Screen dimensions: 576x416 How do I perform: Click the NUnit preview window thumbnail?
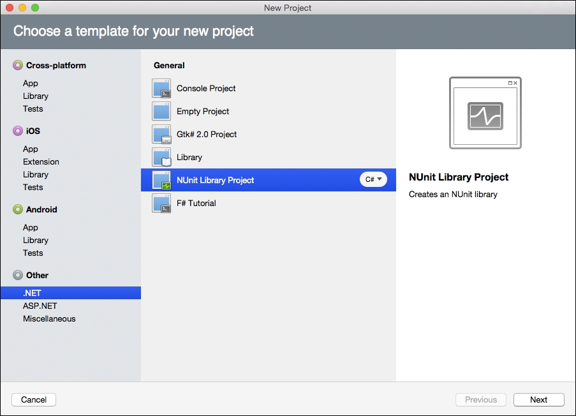coord(485,113)
